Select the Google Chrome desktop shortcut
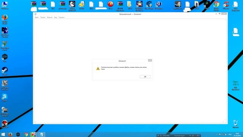This screenshot has width=243, height=137. tap(216, 6)
